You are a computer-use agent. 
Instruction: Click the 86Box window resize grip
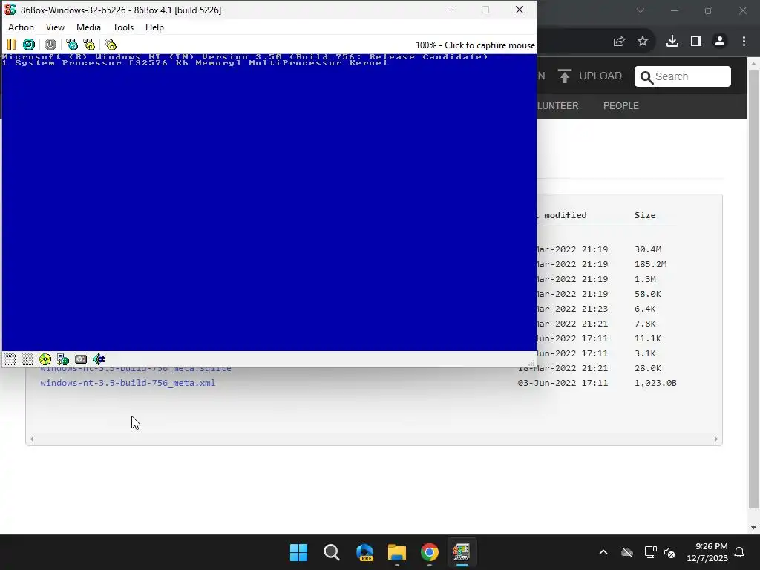click(x=531, y=362)
